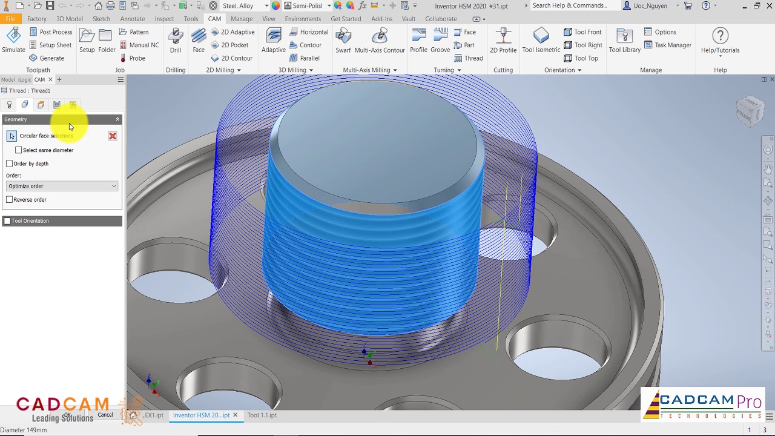Expand the Multi-Axis Milling panel dropdown
This screenshot has height=436, width=775.
(395, 70)
